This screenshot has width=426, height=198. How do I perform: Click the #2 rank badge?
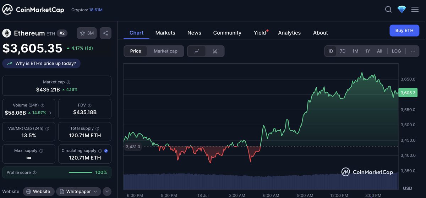tap(62, 33)
